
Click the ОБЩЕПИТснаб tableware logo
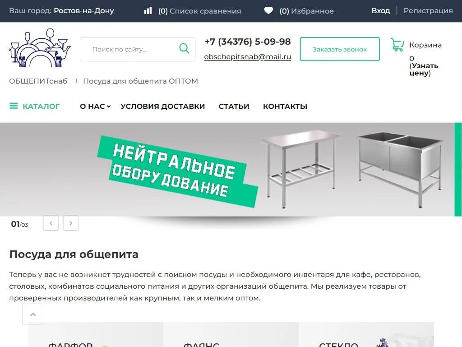coord(40,48)
